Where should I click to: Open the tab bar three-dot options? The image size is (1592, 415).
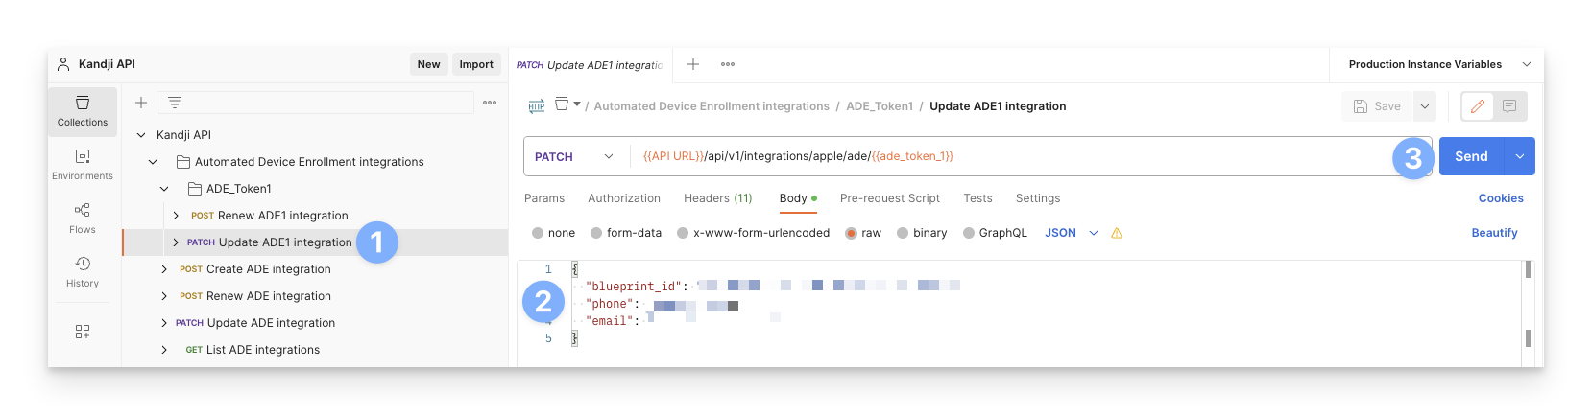[x=728, y=64]
